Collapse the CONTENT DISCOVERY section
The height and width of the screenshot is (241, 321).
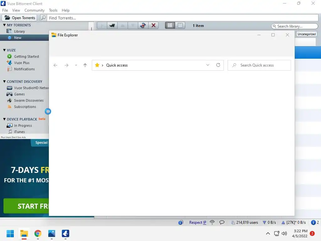pos(4,81)
